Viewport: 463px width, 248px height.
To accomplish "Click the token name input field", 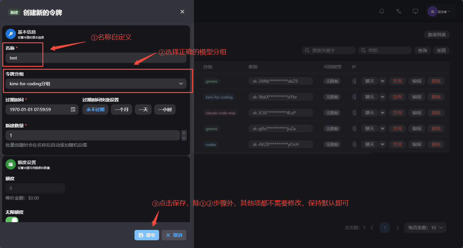I will [x=96, y=58].
